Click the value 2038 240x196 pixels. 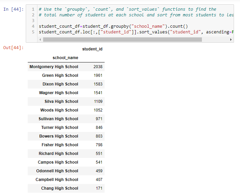pos(98,67)
